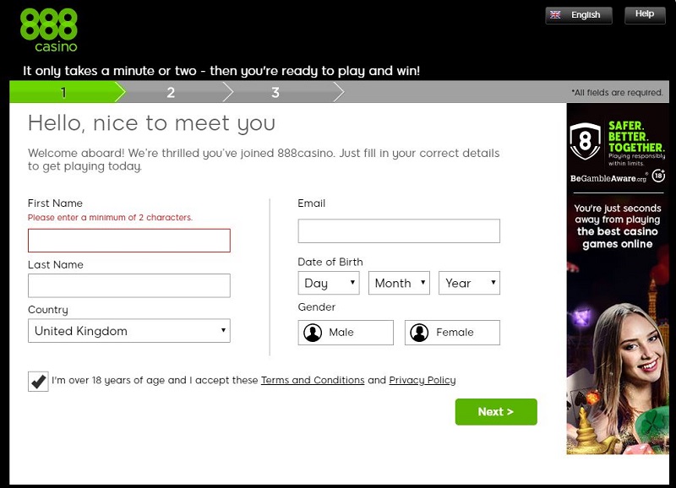Expand the Year of birth dropdown

tap(470, 283)
